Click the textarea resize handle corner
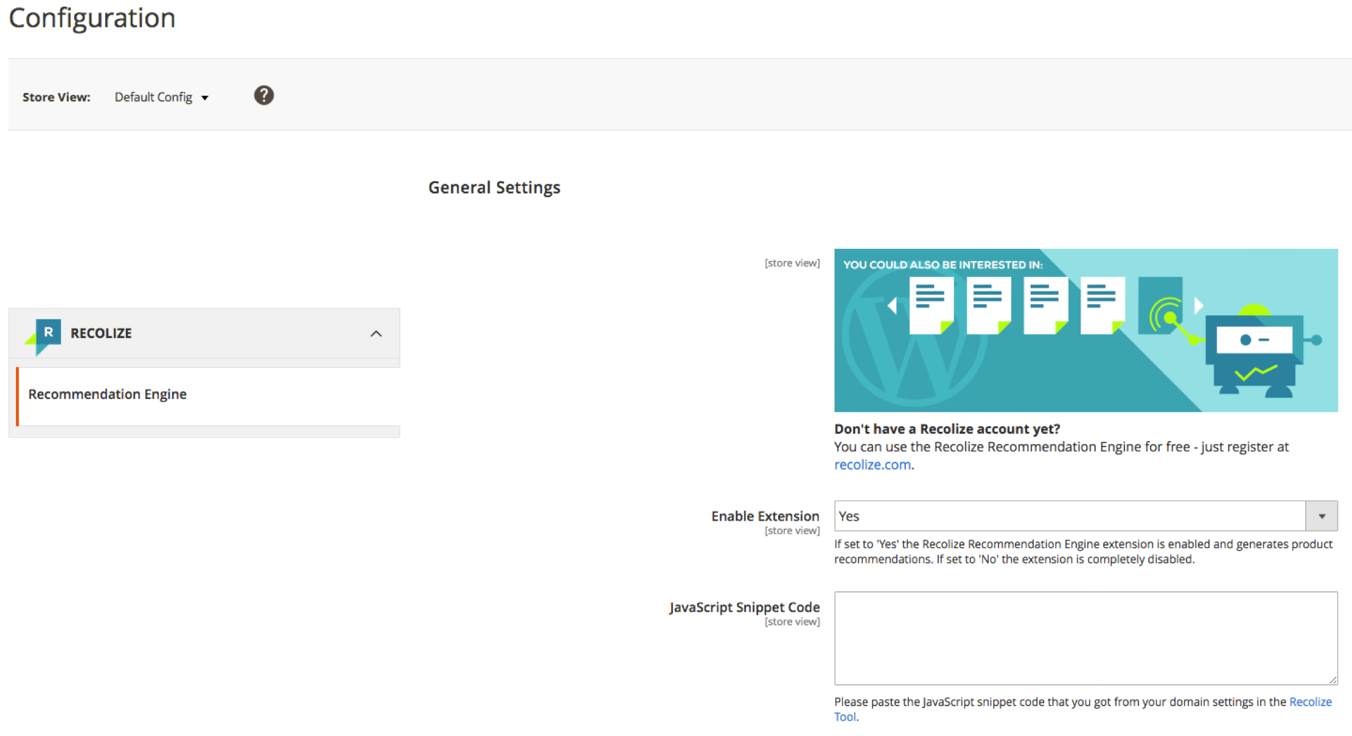 tap(1333, 680)
